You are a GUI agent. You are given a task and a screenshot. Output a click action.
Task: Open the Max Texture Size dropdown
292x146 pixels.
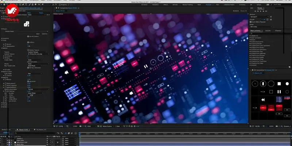34,66
